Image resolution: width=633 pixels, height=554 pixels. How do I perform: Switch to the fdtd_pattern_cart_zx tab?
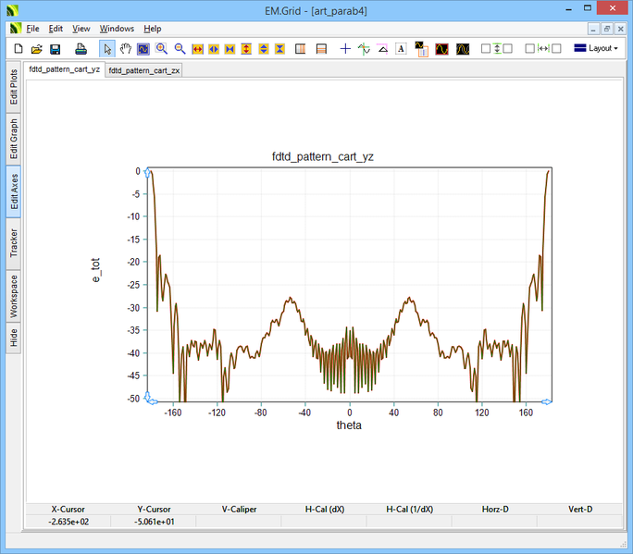click(x=143, y=70)
